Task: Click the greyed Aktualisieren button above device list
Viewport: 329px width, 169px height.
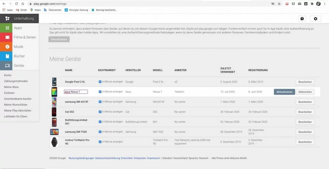Action: [59, 39]
